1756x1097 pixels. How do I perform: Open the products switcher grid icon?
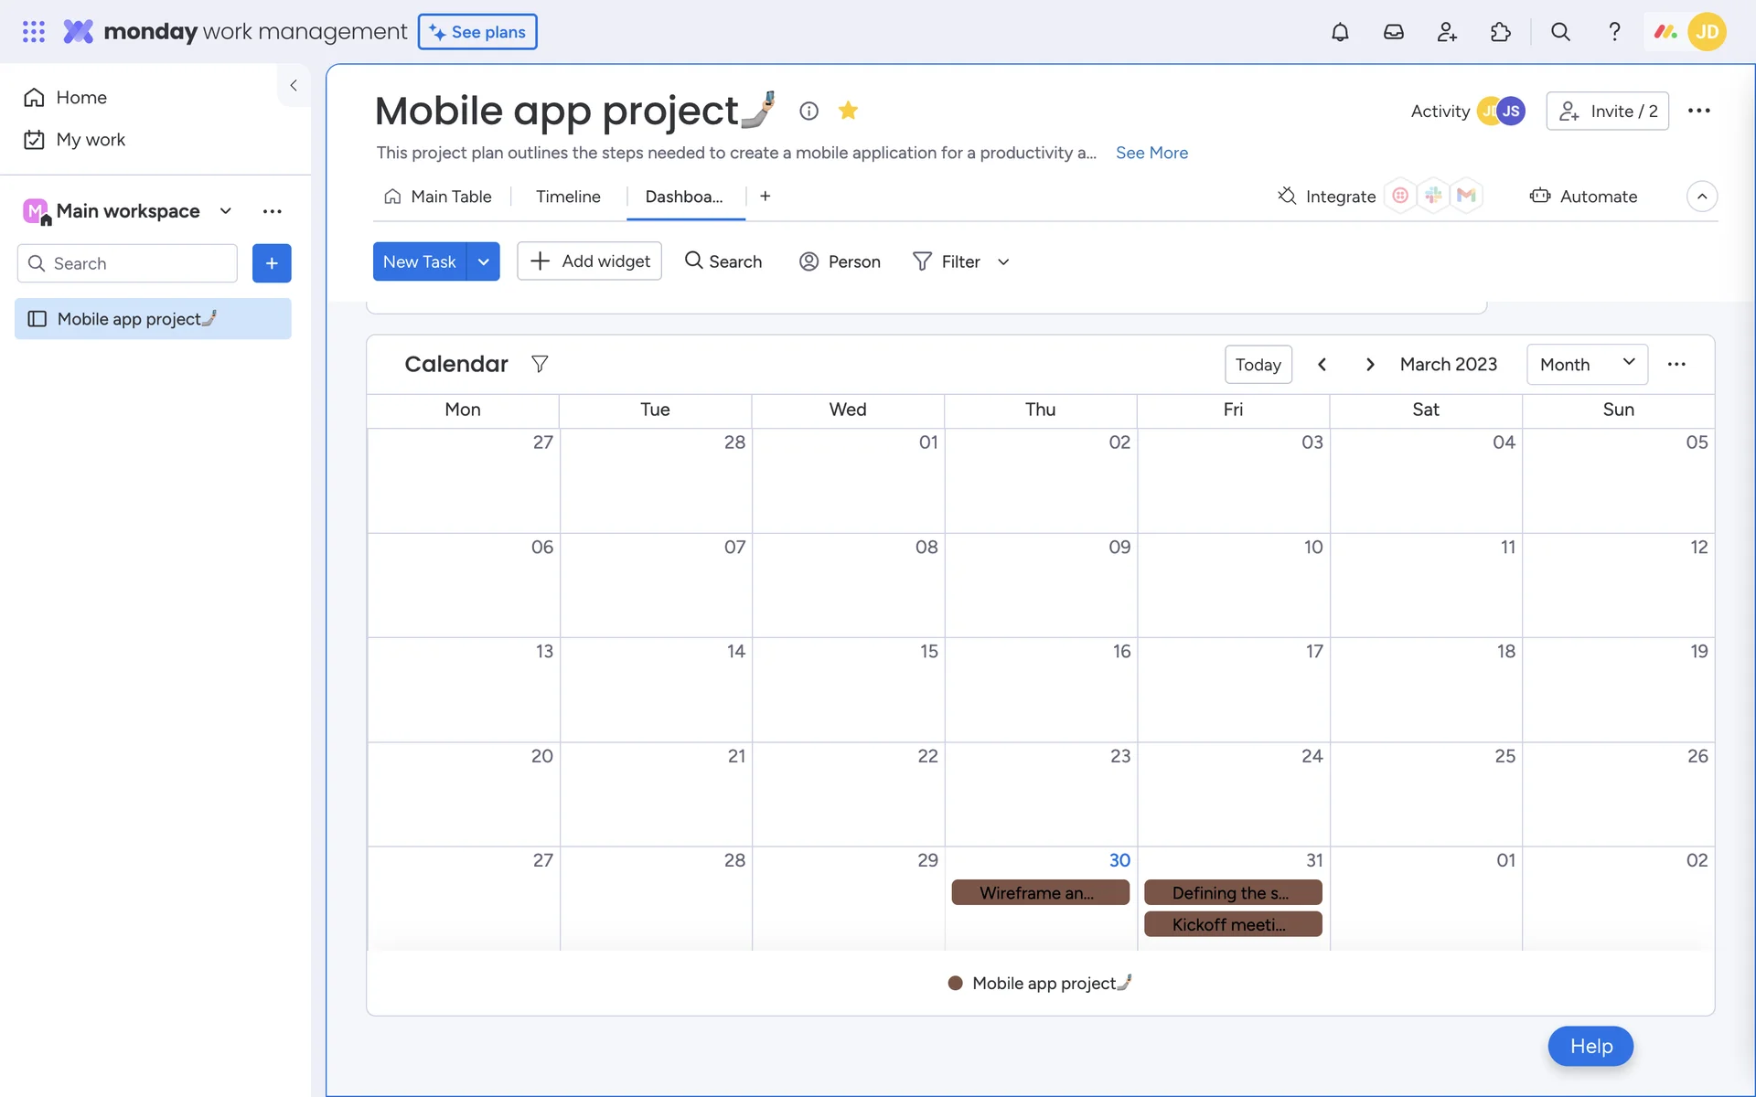[x=34, y=32]
